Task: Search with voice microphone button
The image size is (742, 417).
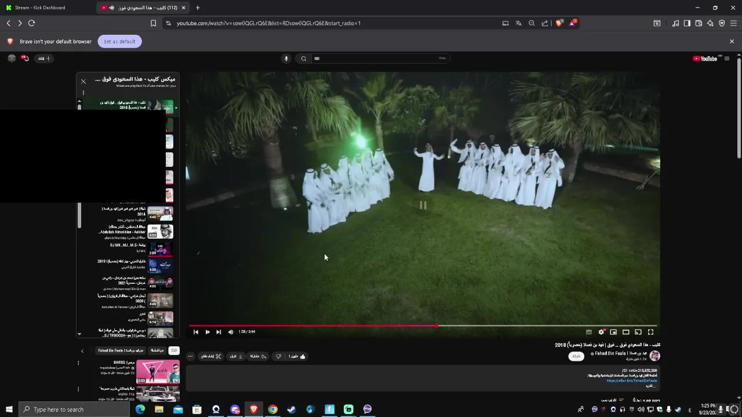Action: [286, 58]
